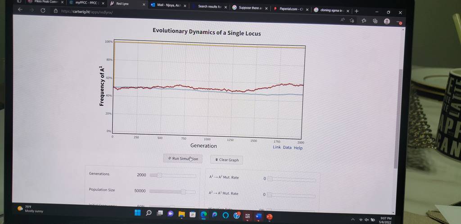Click the address bar URL cartwrig.ht
The image size is (461, 224).
tap(87, 12)
